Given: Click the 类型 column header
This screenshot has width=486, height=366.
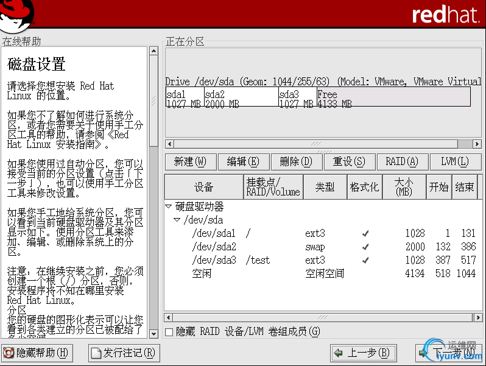Looking at the screenshot, I should pos(325,187).
